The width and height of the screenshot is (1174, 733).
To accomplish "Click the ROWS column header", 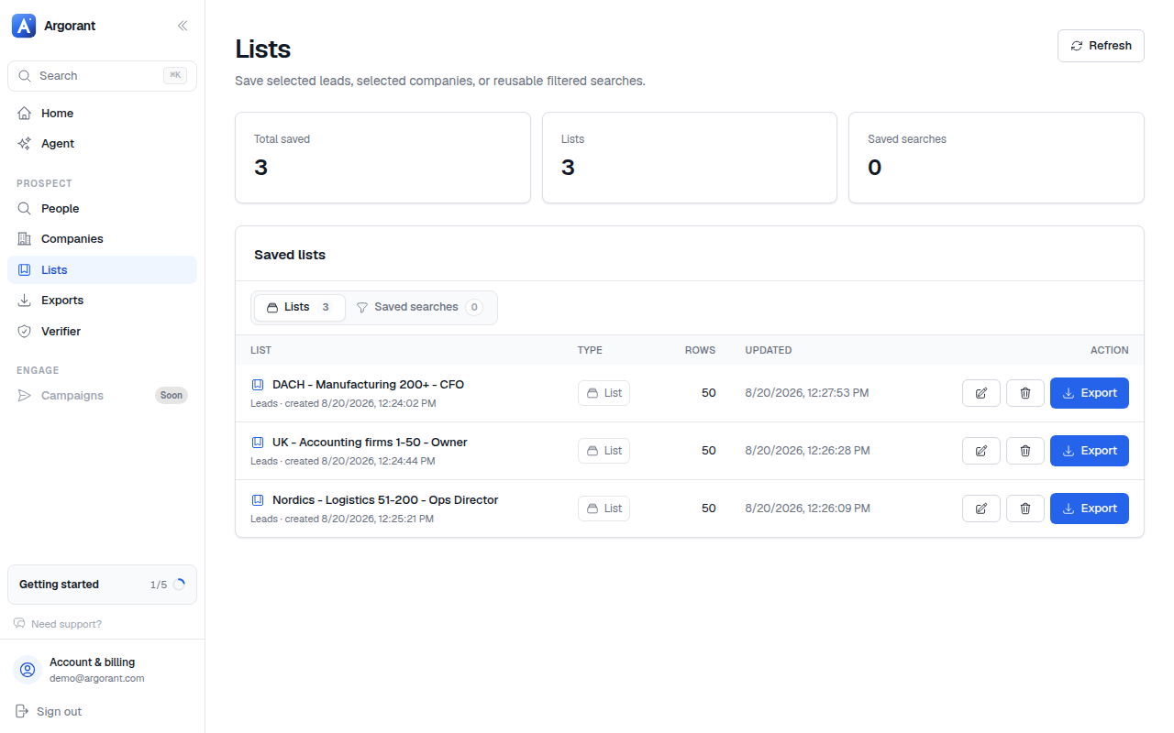I will [x=700, y=350].
